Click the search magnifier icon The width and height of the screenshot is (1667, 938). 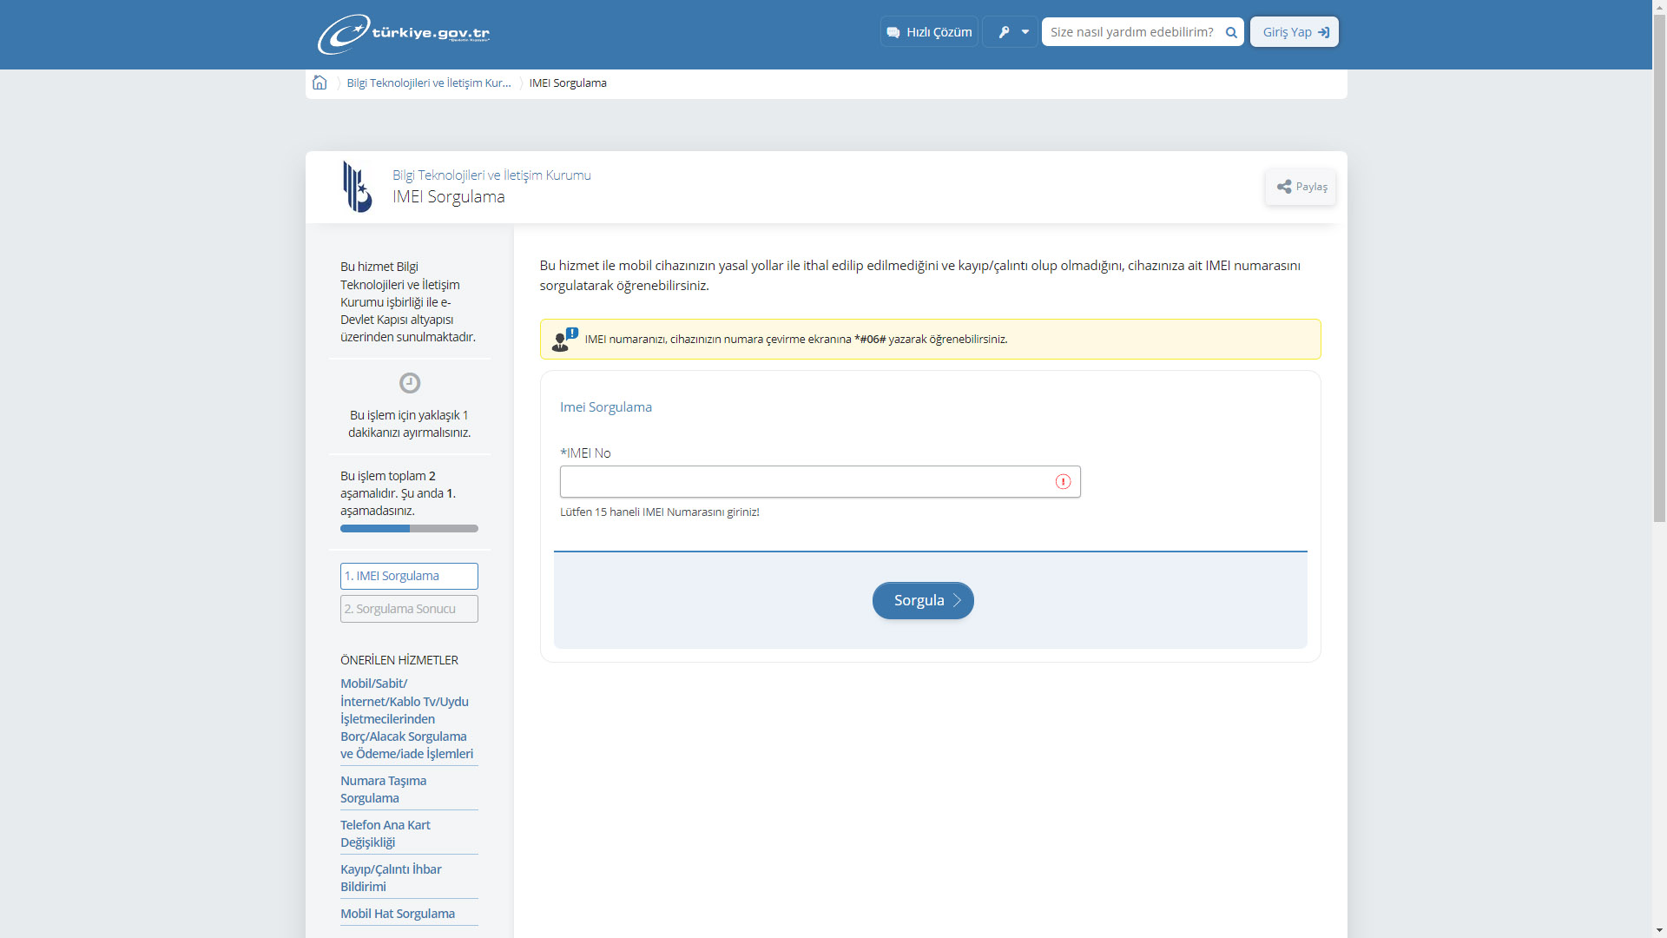pos(1230,32)
